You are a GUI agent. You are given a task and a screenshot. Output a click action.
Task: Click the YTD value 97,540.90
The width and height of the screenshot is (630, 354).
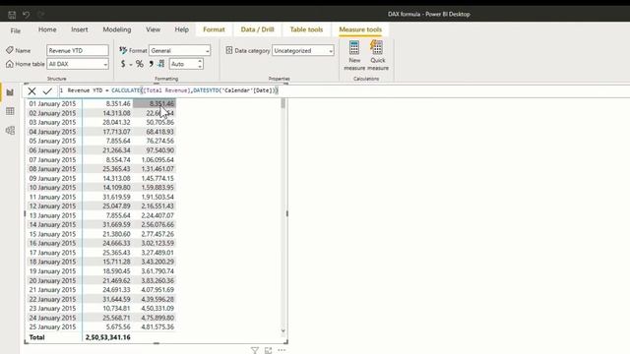(159, 150)
